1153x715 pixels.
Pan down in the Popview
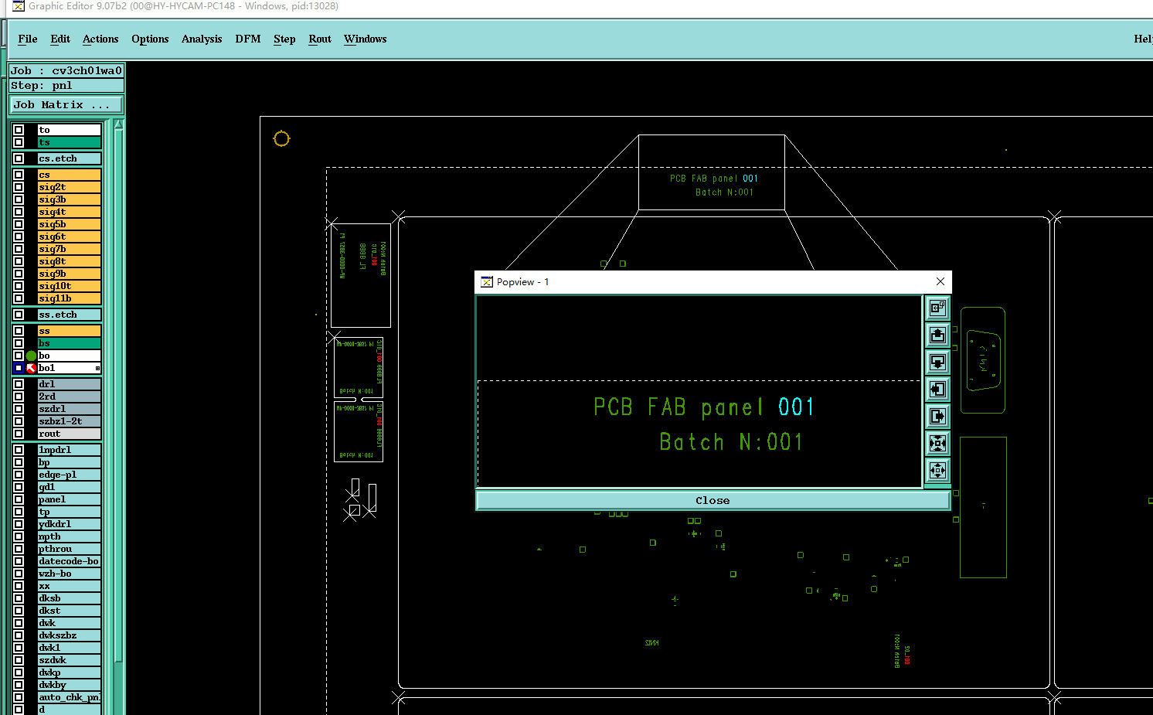point(937,362)
